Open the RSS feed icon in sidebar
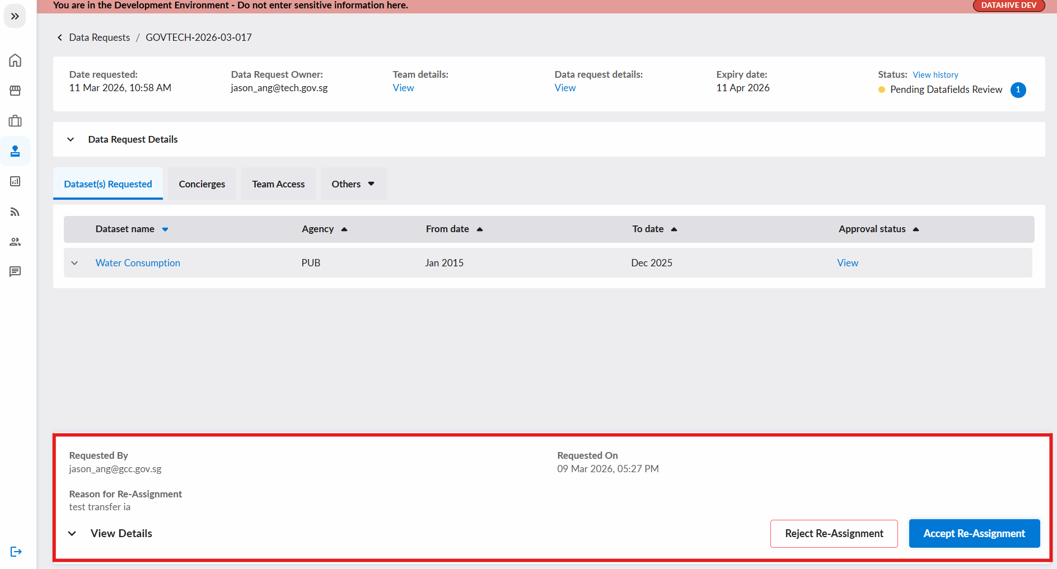 click(15, 211)
